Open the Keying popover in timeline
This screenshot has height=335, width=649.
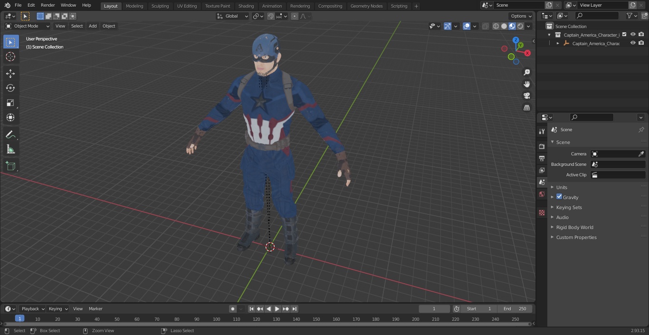(x=58, y=309)
